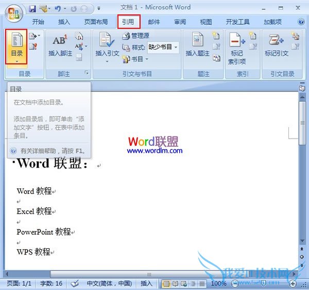Image resolution: width=309 pixels, height=290 pixels.
Task: Click the Zoom Out minus button
Action: click(x=235, y=284)
